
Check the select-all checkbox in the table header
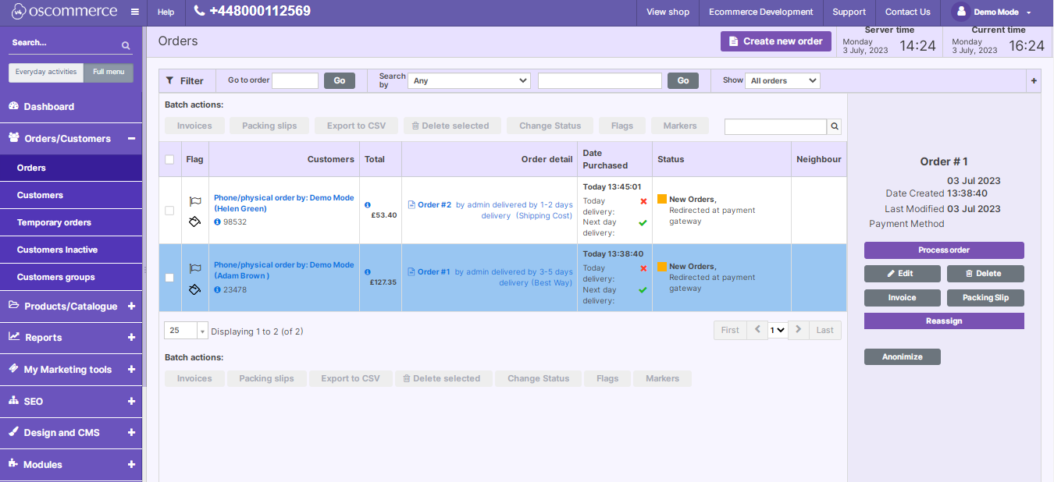(x=169, y=159)
